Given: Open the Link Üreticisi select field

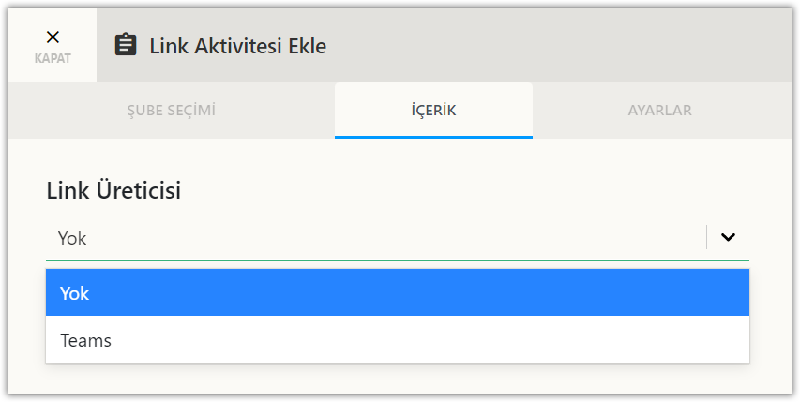Looking at the screenshot, I should pyautogui.click(x=375, y=238).
